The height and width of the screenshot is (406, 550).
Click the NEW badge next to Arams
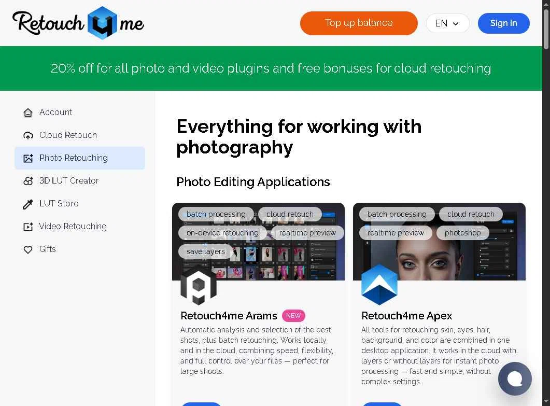coord(293,316)
